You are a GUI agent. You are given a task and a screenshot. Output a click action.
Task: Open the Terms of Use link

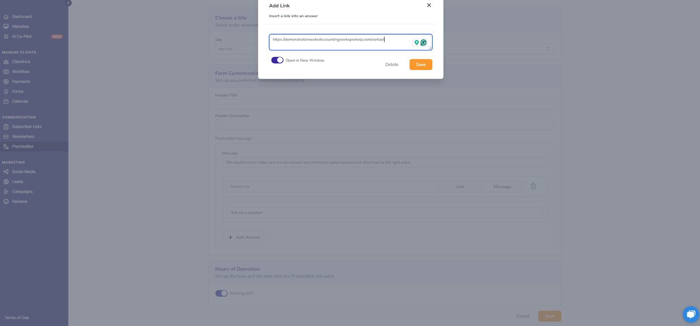(x=17, y=318)
